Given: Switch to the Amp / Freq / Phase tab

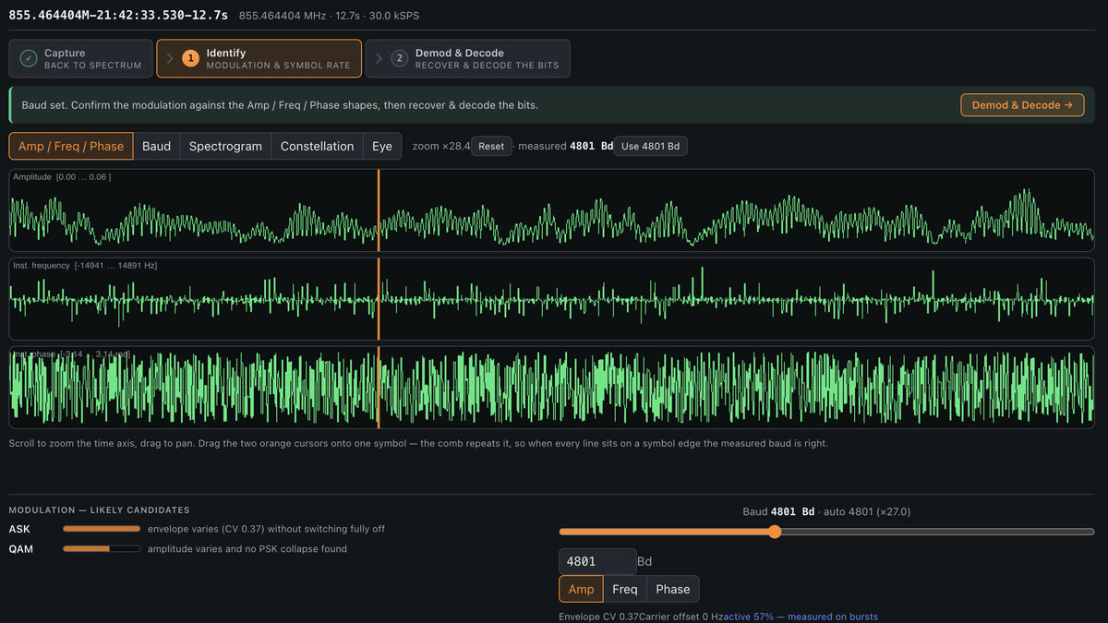Looking at the screenshot, I should 71,146.
